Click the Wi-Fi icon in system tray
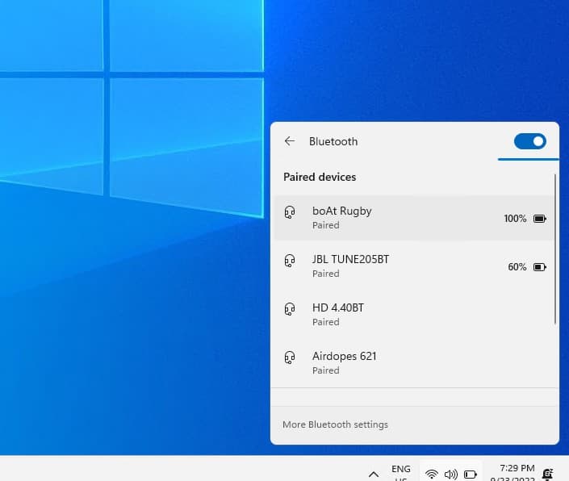 click(432, 474)
